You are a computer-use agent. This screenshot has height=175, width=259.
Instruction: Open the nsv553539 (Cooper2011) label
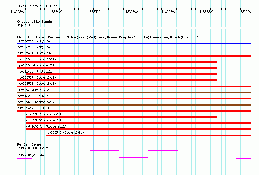click(45, 114)
